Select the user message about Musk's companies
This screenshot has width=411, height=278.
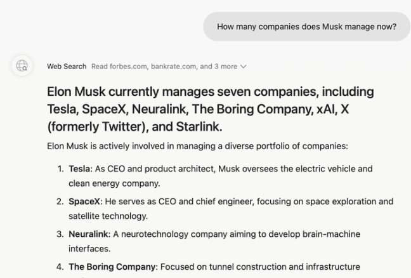306,27
